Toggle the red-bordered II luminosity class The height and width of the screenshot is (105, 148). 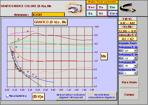(102, 13)
